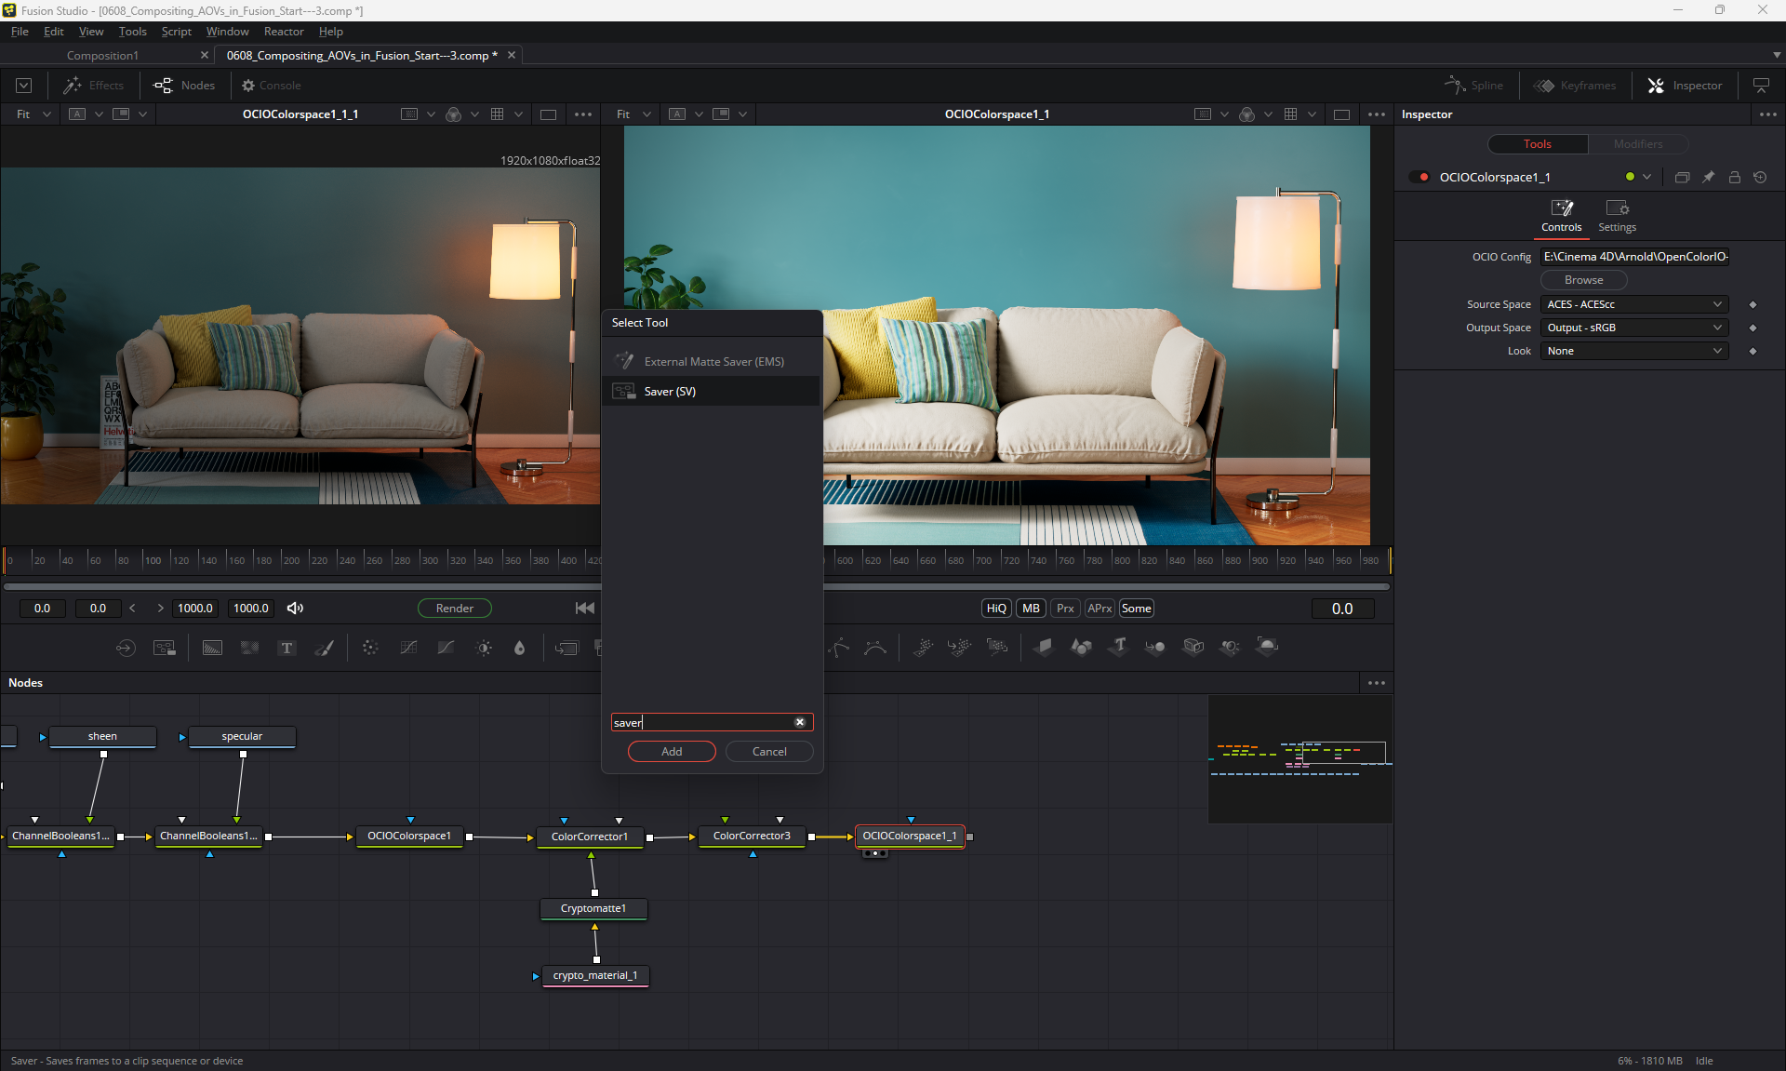The height and width of the screenshot is (1071, 1786).
Task: Open the Output Space dropdown
Action: pos(1633,328)
